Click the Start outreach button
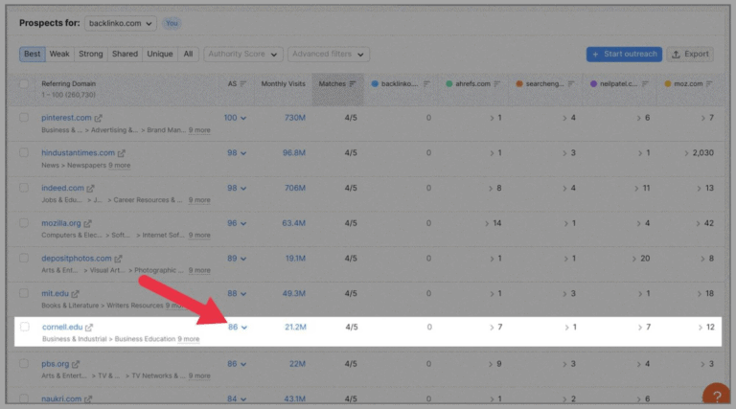736x409 pixels. (x=624, y=54)
